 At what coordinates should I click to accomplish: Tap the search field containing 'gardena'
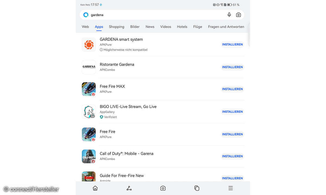pos(162,15)
